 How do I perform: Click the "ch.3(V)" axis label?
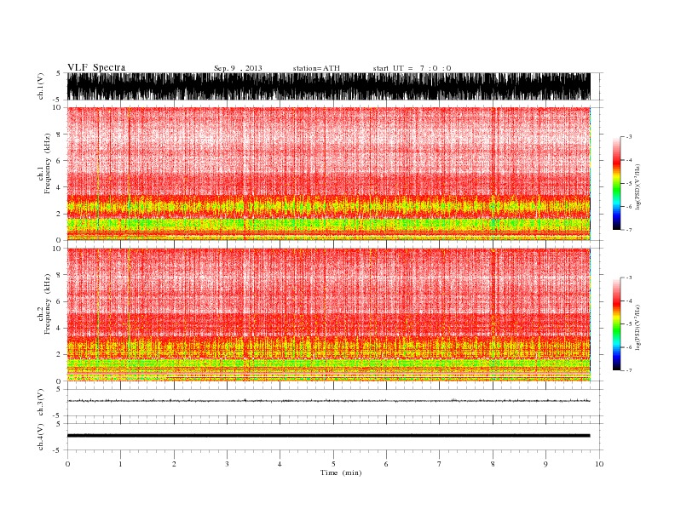point(41,403)
